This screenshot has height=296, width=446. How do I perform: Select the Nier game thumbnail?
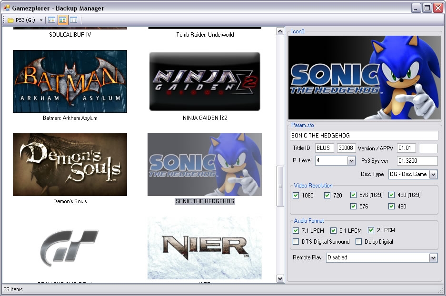click(205, 248)
